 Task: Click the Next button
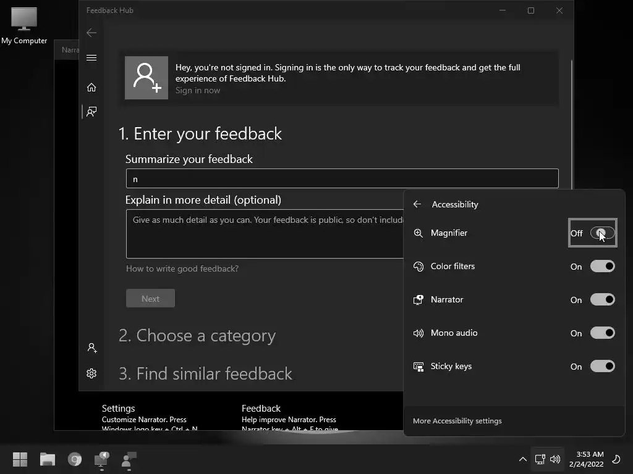(x=151, y=298)
